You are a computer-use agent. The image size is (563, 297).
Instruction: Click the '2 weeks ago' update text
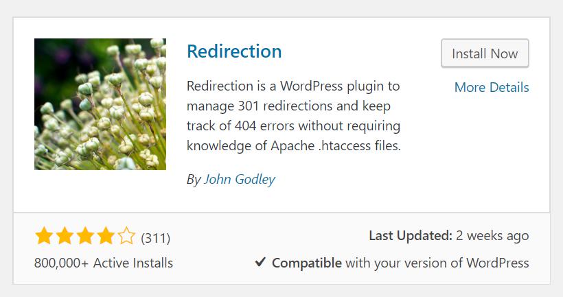(492, 236)
